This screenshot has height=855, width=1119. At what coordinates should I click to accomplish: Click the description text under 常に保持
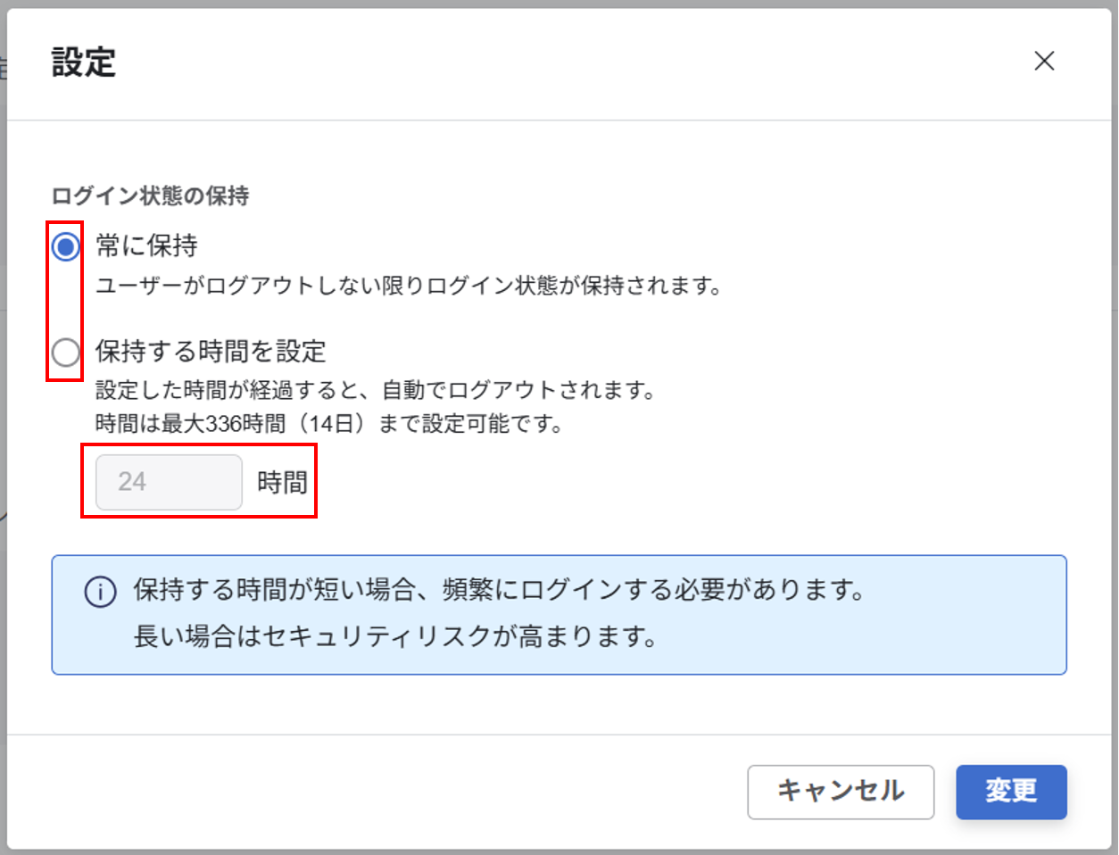click(x=409, y=286)
